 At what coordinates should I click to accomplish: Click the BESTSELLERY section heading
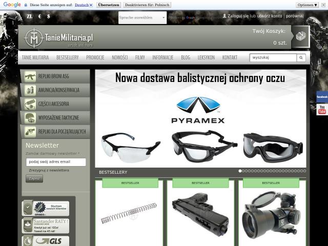coord(113,172)
